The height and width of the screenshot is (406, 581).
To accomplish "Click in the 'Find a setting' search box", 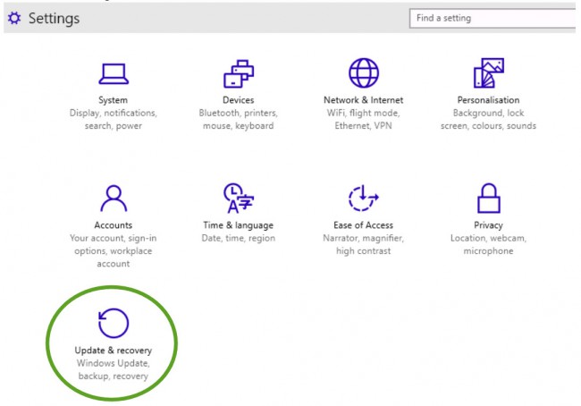I will click(x=492, y=18).
